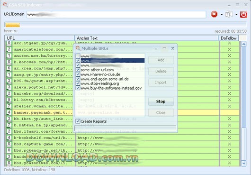This screenshot has height=175, width=251.
Task: Click DoFollow X mark for americatelefonos.com row
Action: [x=229, y=49]
